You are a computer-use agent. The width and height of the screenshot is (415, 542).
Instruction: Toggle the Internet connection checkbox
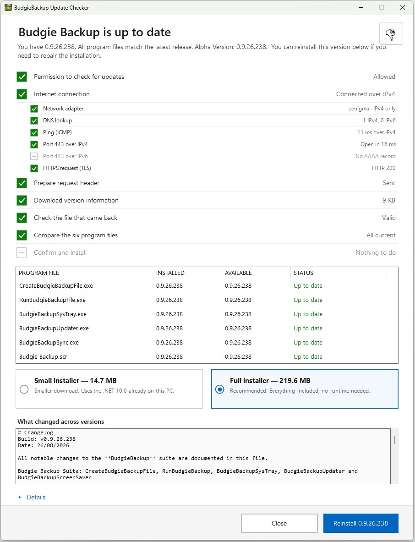click(22, 94)
